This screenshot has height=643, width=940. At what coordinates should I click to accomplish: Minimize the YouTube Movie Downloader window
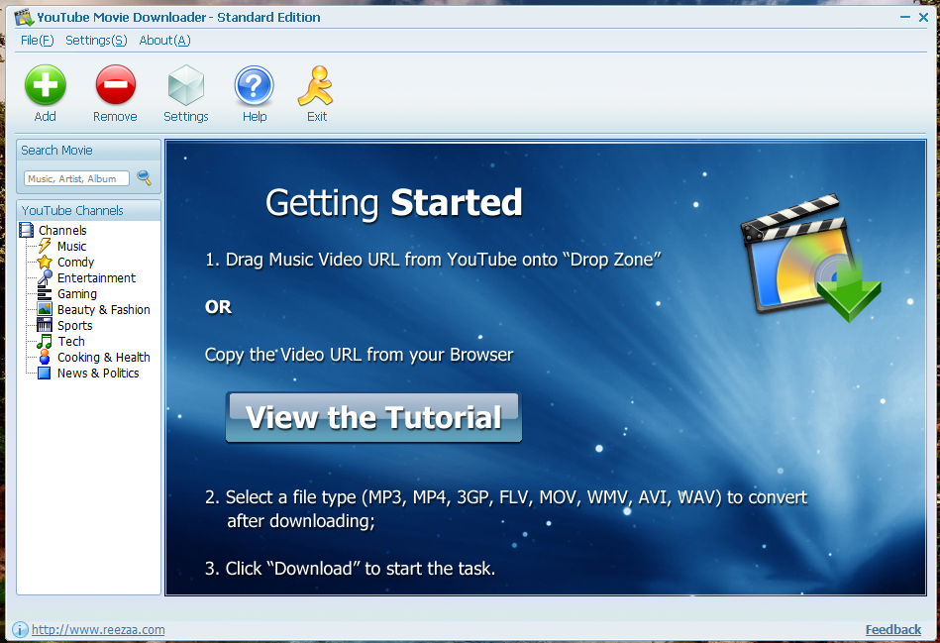[x=905, y=18]
